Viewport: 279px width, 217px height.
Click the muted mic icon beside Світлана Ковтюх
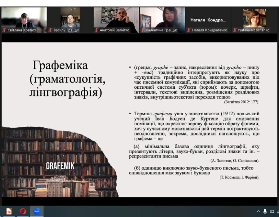[4, 30]
